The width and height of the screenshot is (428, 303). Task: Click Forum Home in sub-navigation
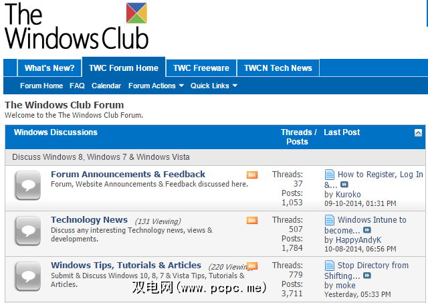point(41,86)
